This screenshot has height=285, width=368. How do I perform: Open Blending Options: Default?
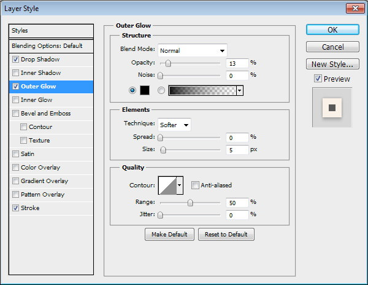point(51,46)
